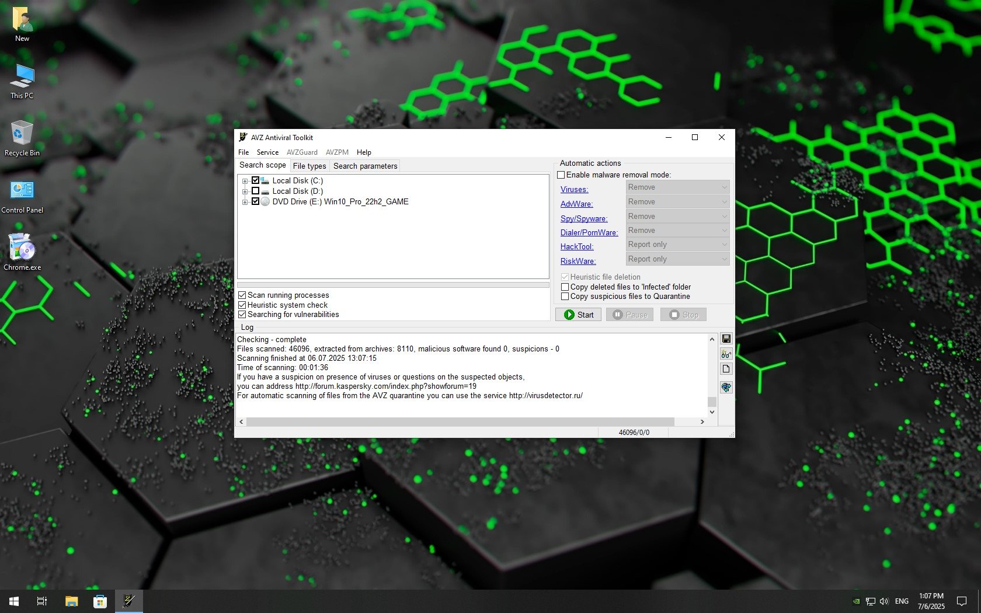Viewport: 981px width, 613px height.
Task: Open the AVZPM menu
Action: pos(337,152)
